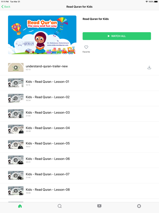Open the Search tab magnifier icon
The image size is (159, 213).
tap(60, 206)
